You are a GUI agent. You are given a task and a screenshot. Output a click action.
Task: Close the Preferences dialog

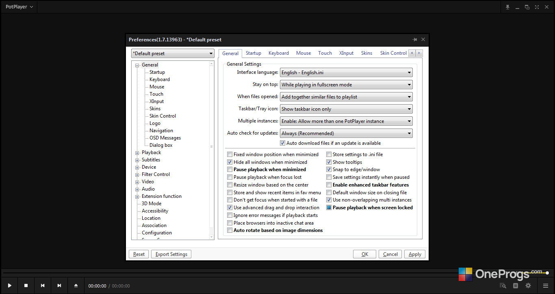click(423, 39)
